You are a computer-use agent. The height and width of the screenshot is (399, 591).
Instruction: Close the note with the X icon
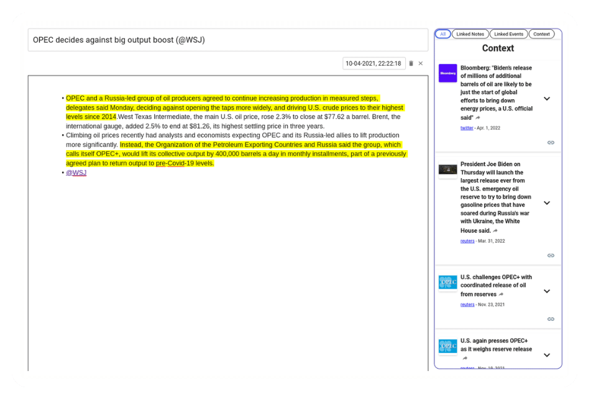click(421, 63)
